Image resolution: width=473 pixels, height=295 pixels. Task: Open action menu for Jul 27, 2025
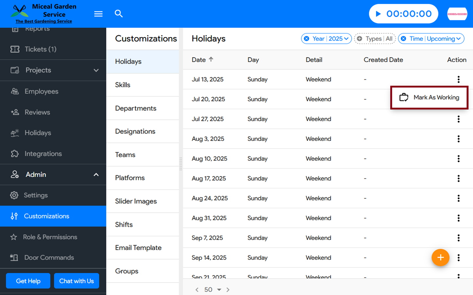[x=458, y=119]
